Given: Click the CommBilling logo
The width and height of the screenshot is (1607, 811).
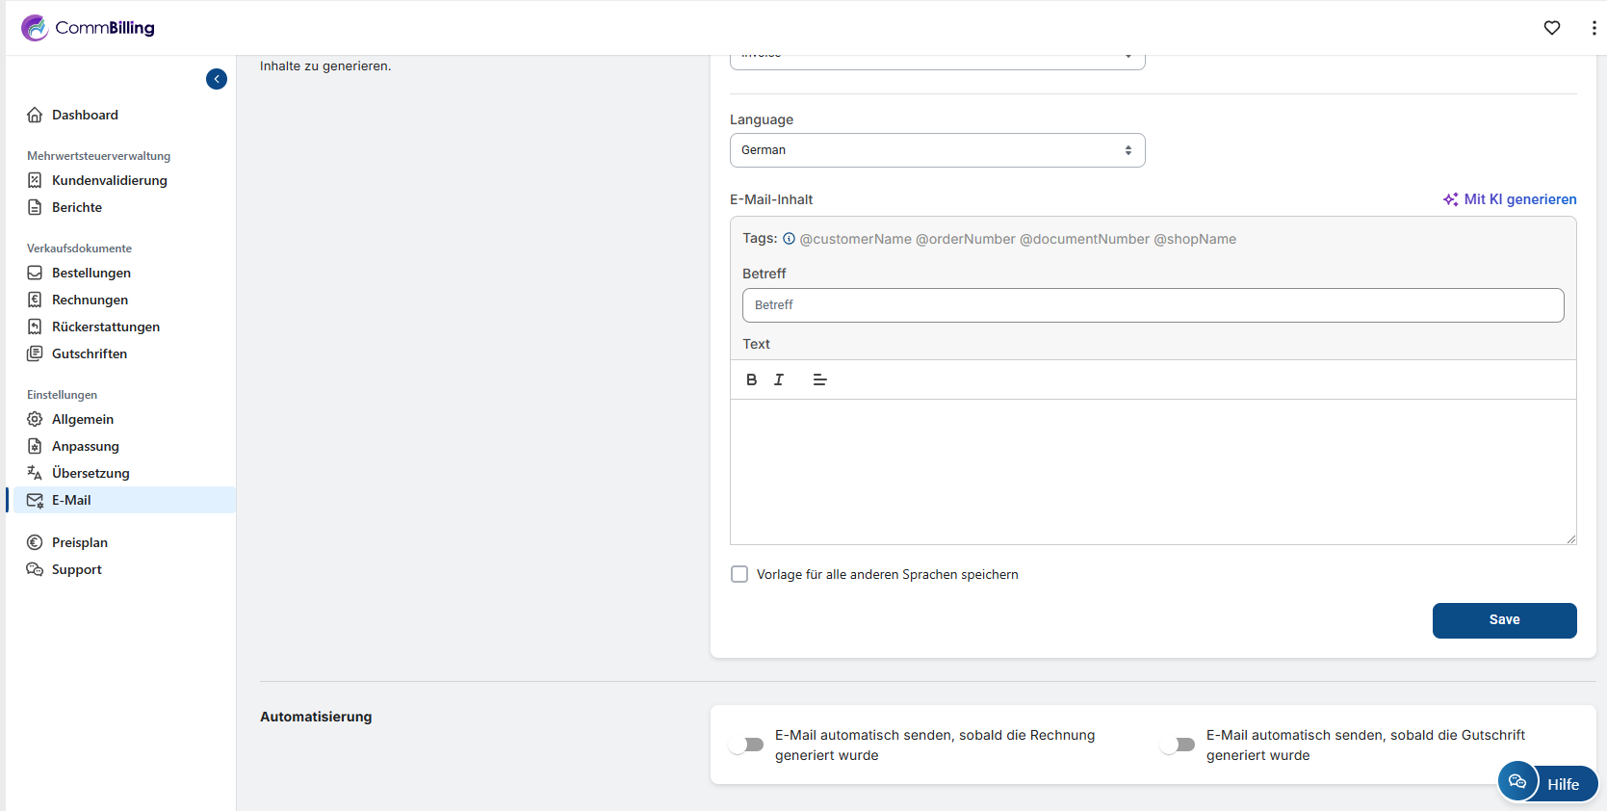Looking at the screenshot, I should (x=89, y=28).
